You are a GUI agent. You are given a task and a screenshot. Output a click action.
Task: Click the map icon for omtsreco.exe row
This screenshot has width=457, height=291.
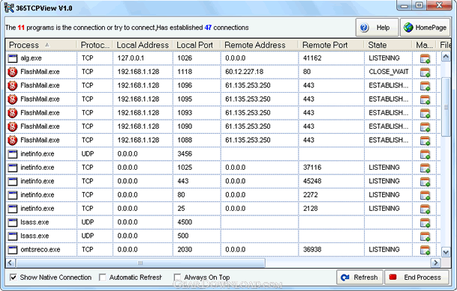coord(425,250)
